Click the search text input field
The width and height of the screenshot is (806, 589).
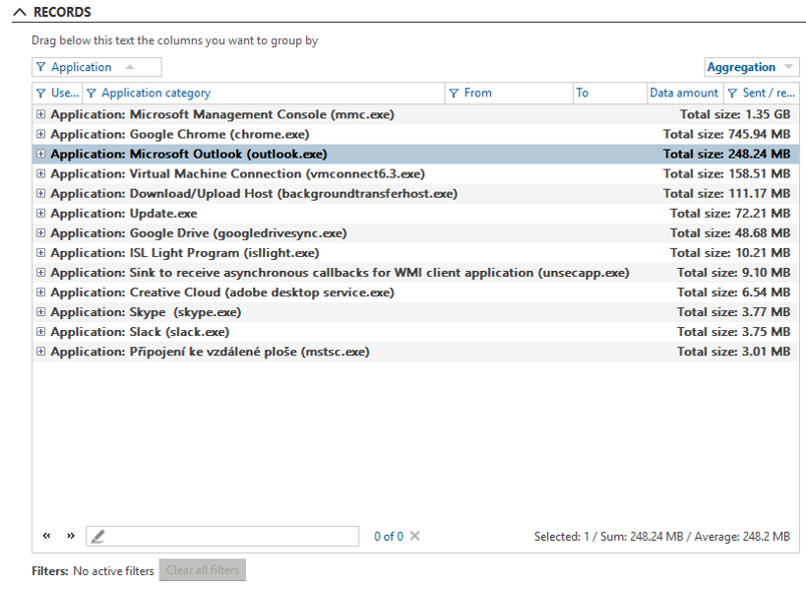click(231, 536)
